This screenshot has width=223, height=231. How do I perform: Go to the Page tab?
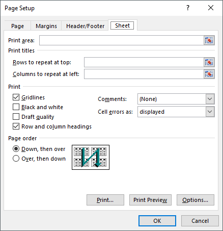click(x=17, y=26)
